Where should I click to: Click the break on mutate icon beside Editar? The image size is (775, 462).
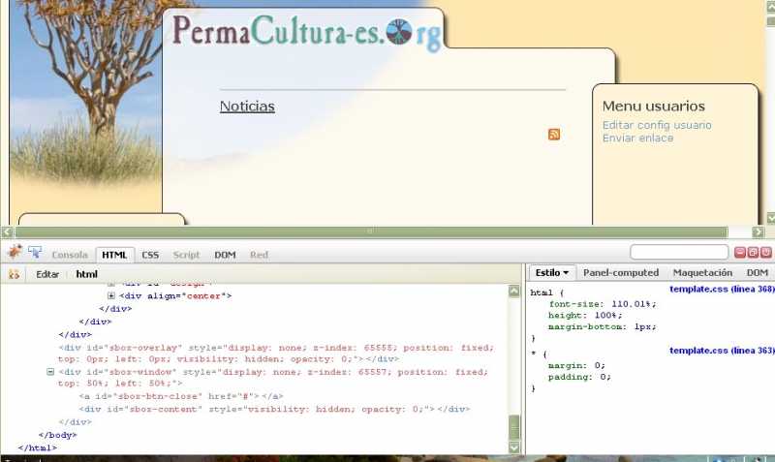point(15,274)
